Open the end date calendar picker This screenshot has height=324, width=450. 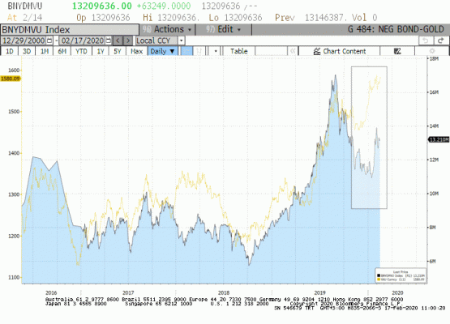108,40
